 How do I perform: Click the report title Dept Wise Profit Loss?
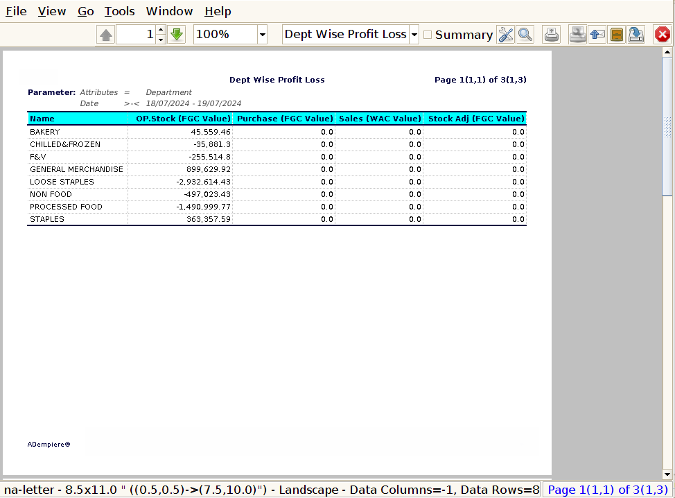277,80
